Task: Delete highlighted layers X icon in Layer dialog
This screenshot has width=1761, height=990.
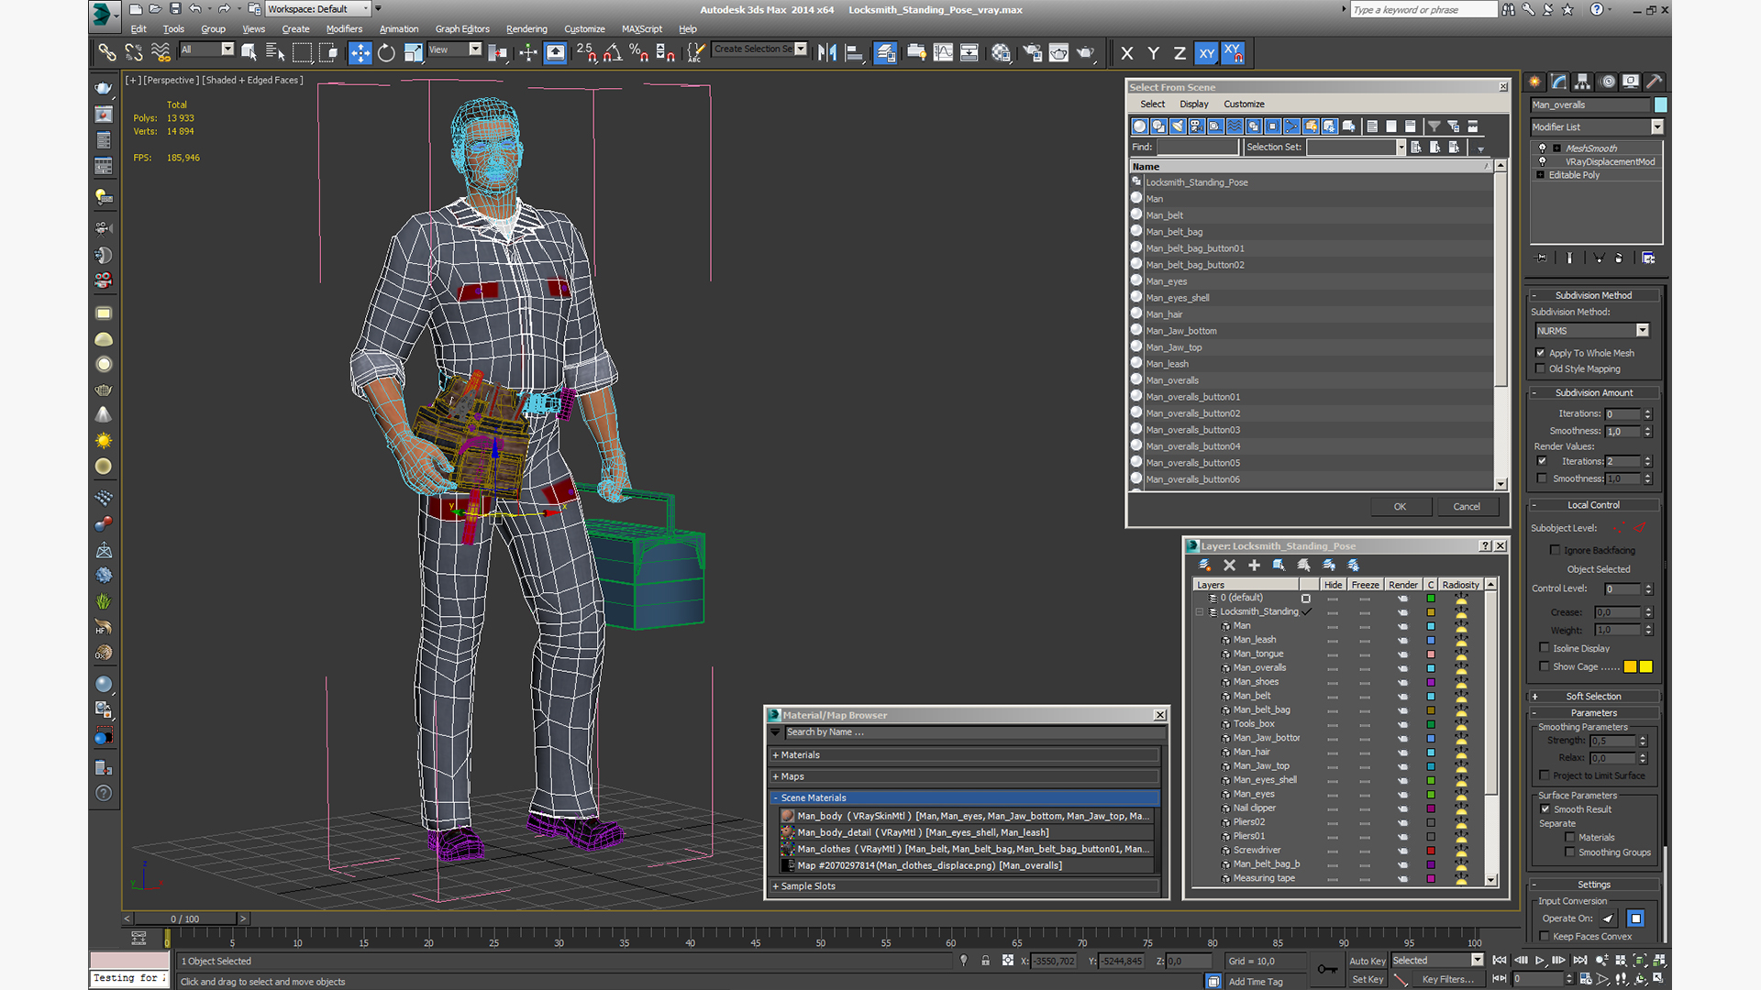Action: tap(1229, 566)
